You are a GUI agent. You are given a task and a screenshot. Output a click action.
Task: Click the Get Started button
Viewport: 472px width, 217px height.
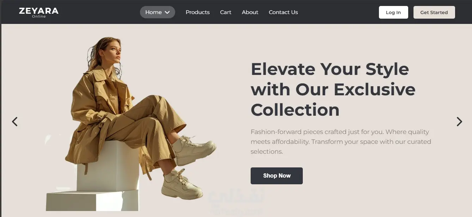point(434,12)
